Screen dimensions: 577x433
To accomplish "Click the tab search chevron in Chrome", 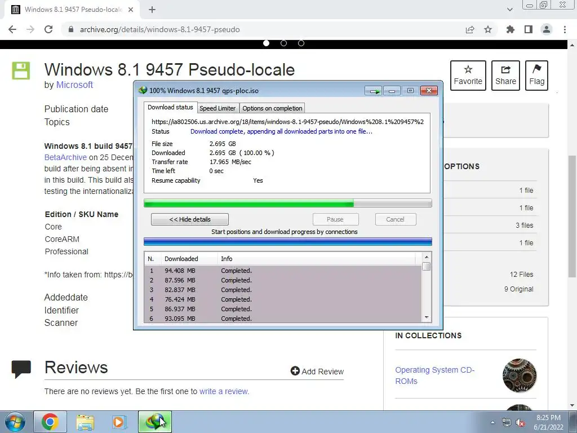I will (x=509, y=10).
